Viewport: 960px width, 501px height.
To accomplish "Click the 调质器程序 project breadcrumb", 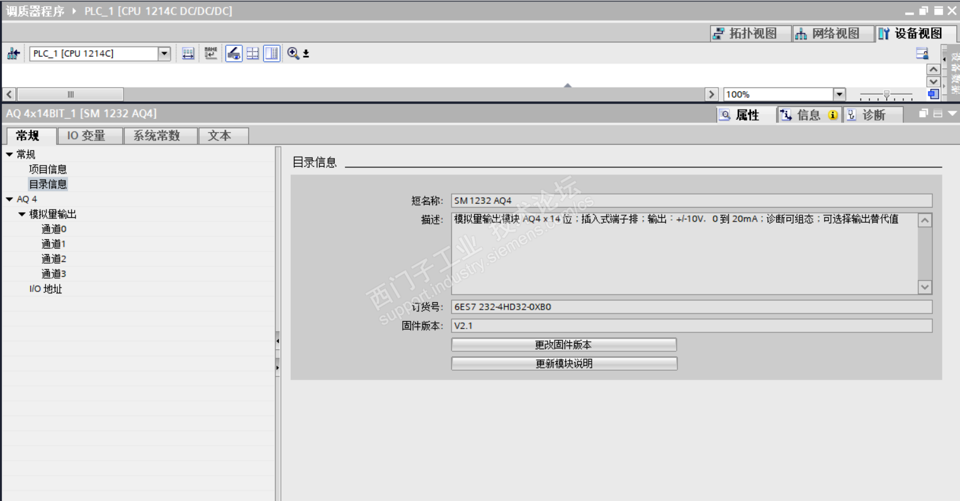I will pyautogui.click(x=35, y=11).
